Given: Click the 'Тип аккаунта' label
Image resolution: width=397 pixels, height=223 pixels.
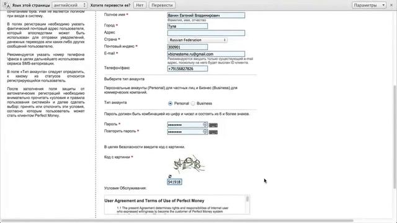Looking at the screenshot, I should 115,102.
